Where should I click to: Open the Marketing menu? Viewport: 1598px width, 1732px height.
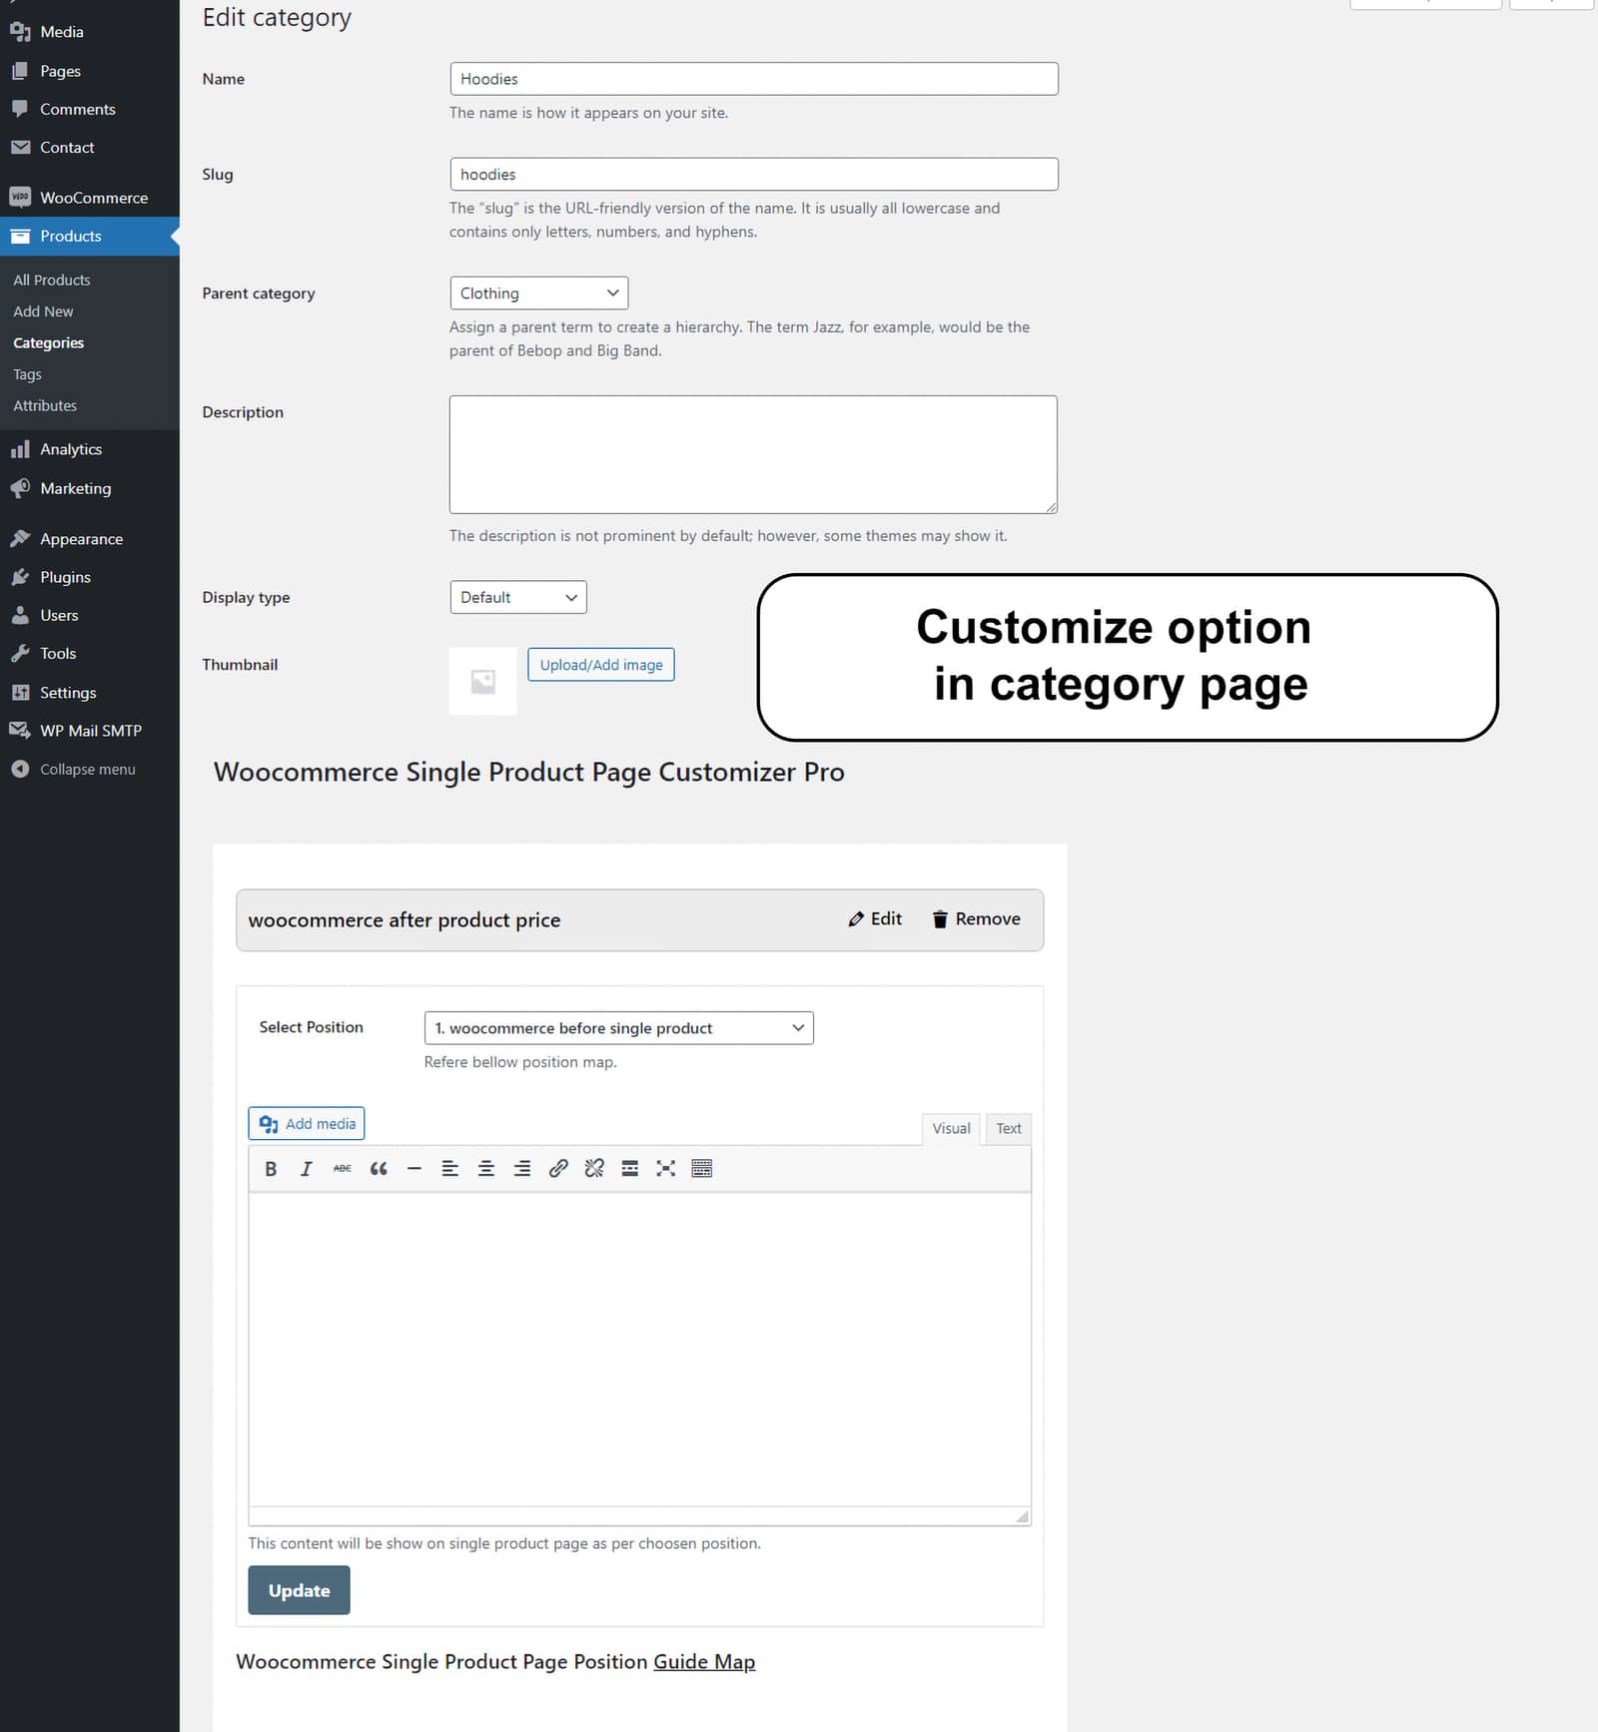click(x=90, y=488)
